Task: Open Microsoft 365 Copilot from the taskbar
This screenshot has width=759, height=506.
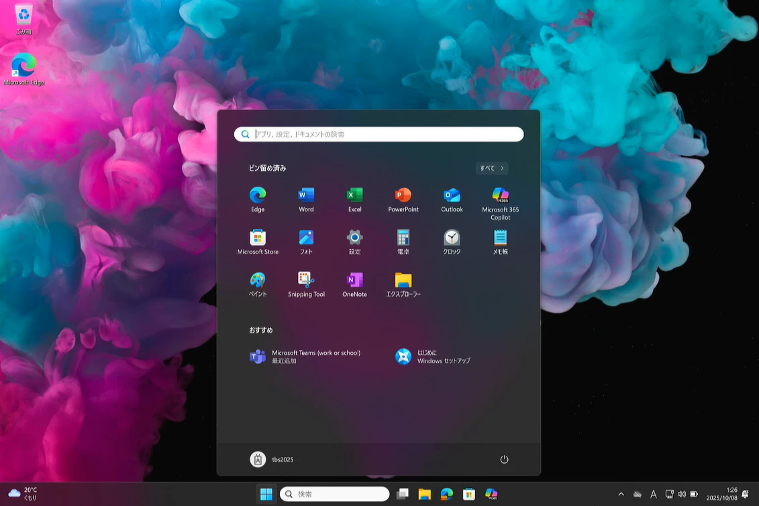Action: pos(491,494)
